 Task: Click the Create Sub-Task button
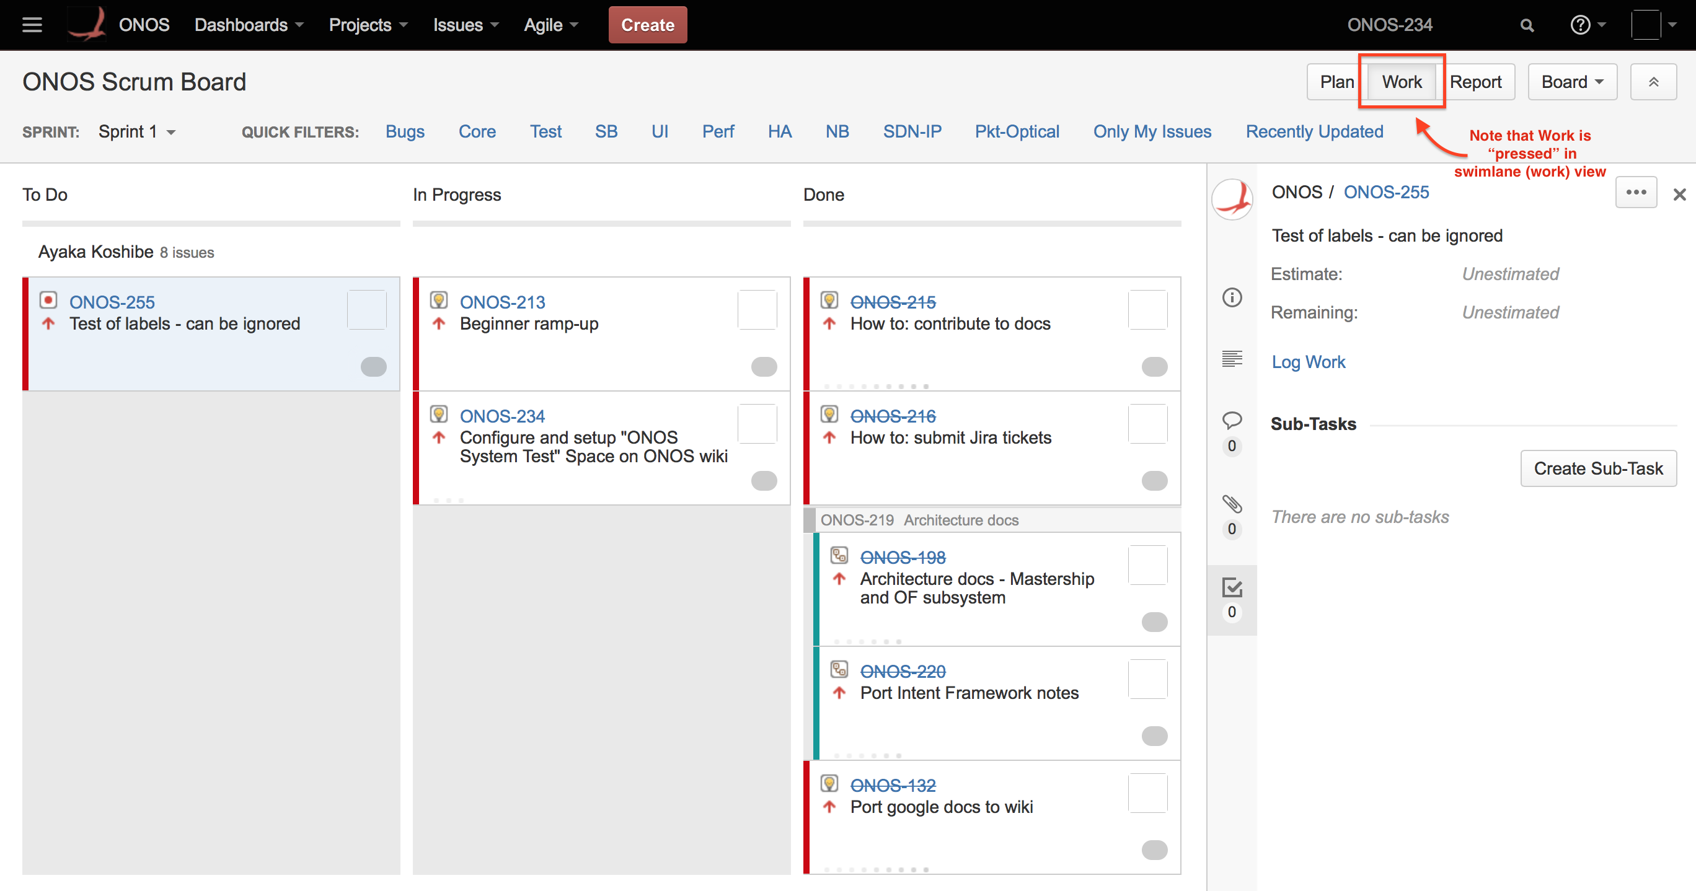pos(1598,468)
